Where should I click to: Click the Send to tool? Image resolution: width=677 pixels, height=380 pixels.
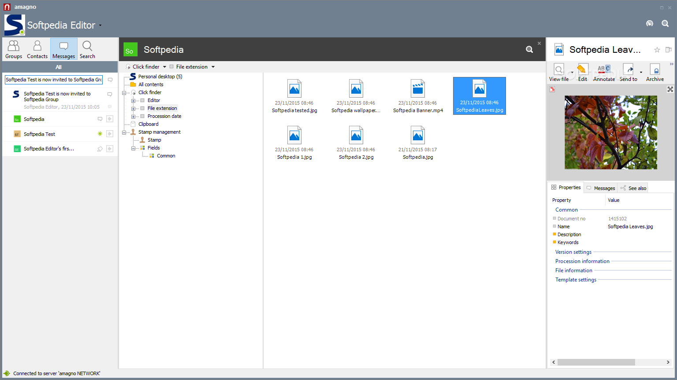pos(629,73)
